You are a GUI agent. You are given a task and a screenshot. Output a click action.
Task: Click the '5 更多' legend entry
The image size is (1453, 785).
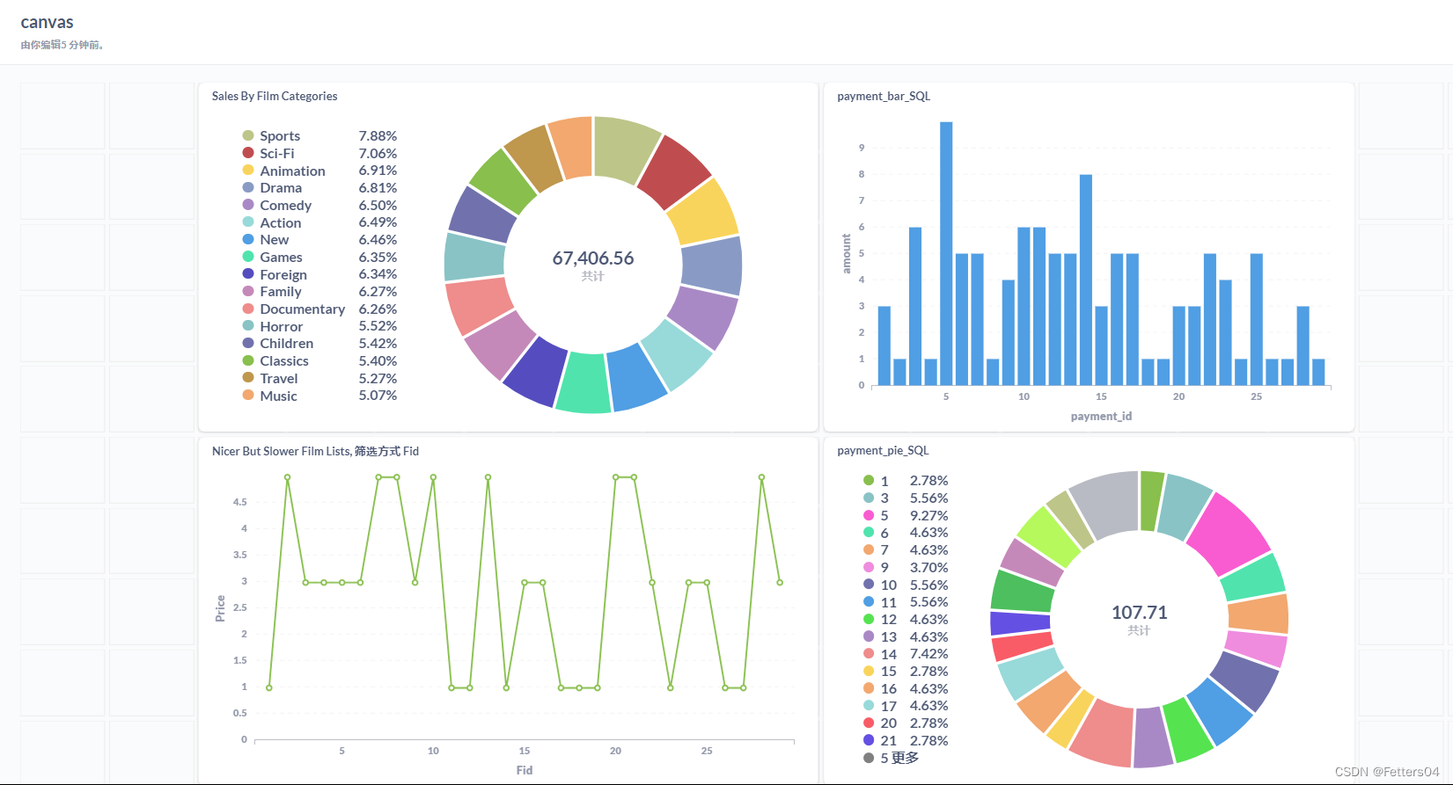892,758
